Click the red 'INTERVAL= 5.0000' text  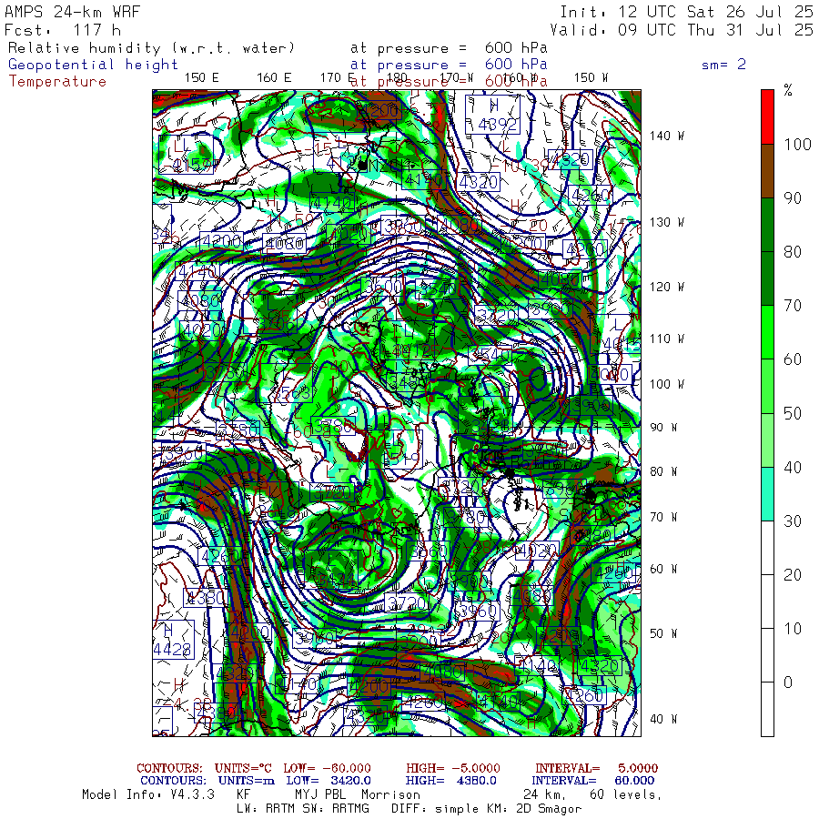coord(596,768)
